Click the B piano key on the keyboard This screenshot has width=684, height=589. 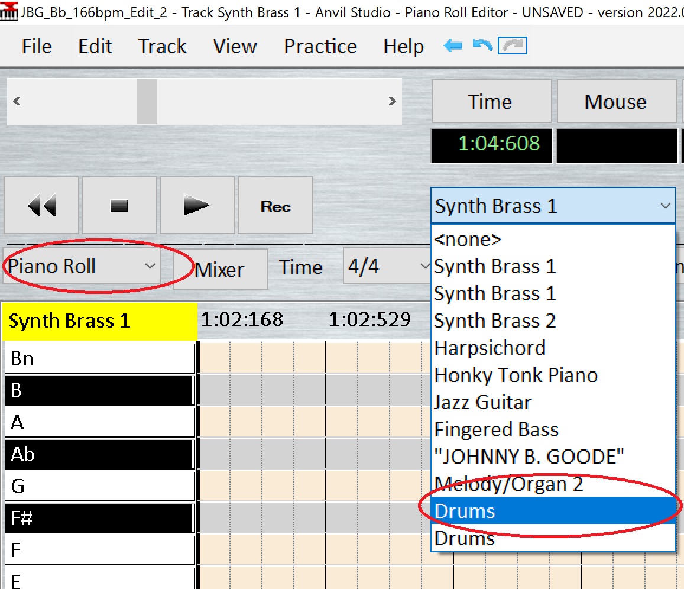[x=95, y=390]
